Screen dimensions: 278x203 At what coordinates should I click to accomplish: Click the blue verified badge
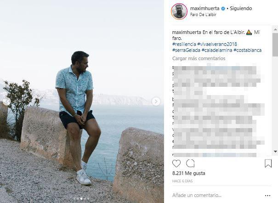pos(223,8)
